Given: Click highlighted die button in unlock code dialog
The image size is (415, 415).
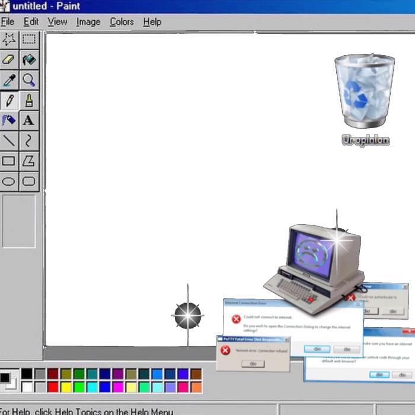Looking at the screenshot, I should (x=379, y=375).
